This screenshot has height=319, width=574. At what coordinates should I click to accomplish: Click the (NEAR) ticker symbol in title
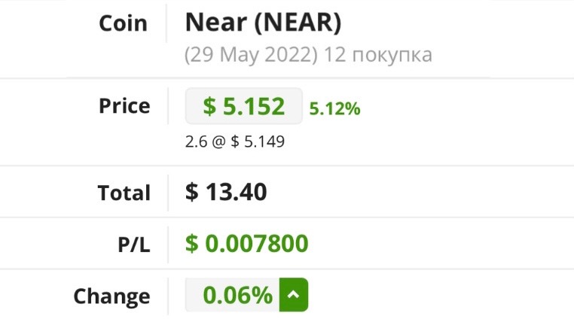pyautogui.click(x=298, y=23)
